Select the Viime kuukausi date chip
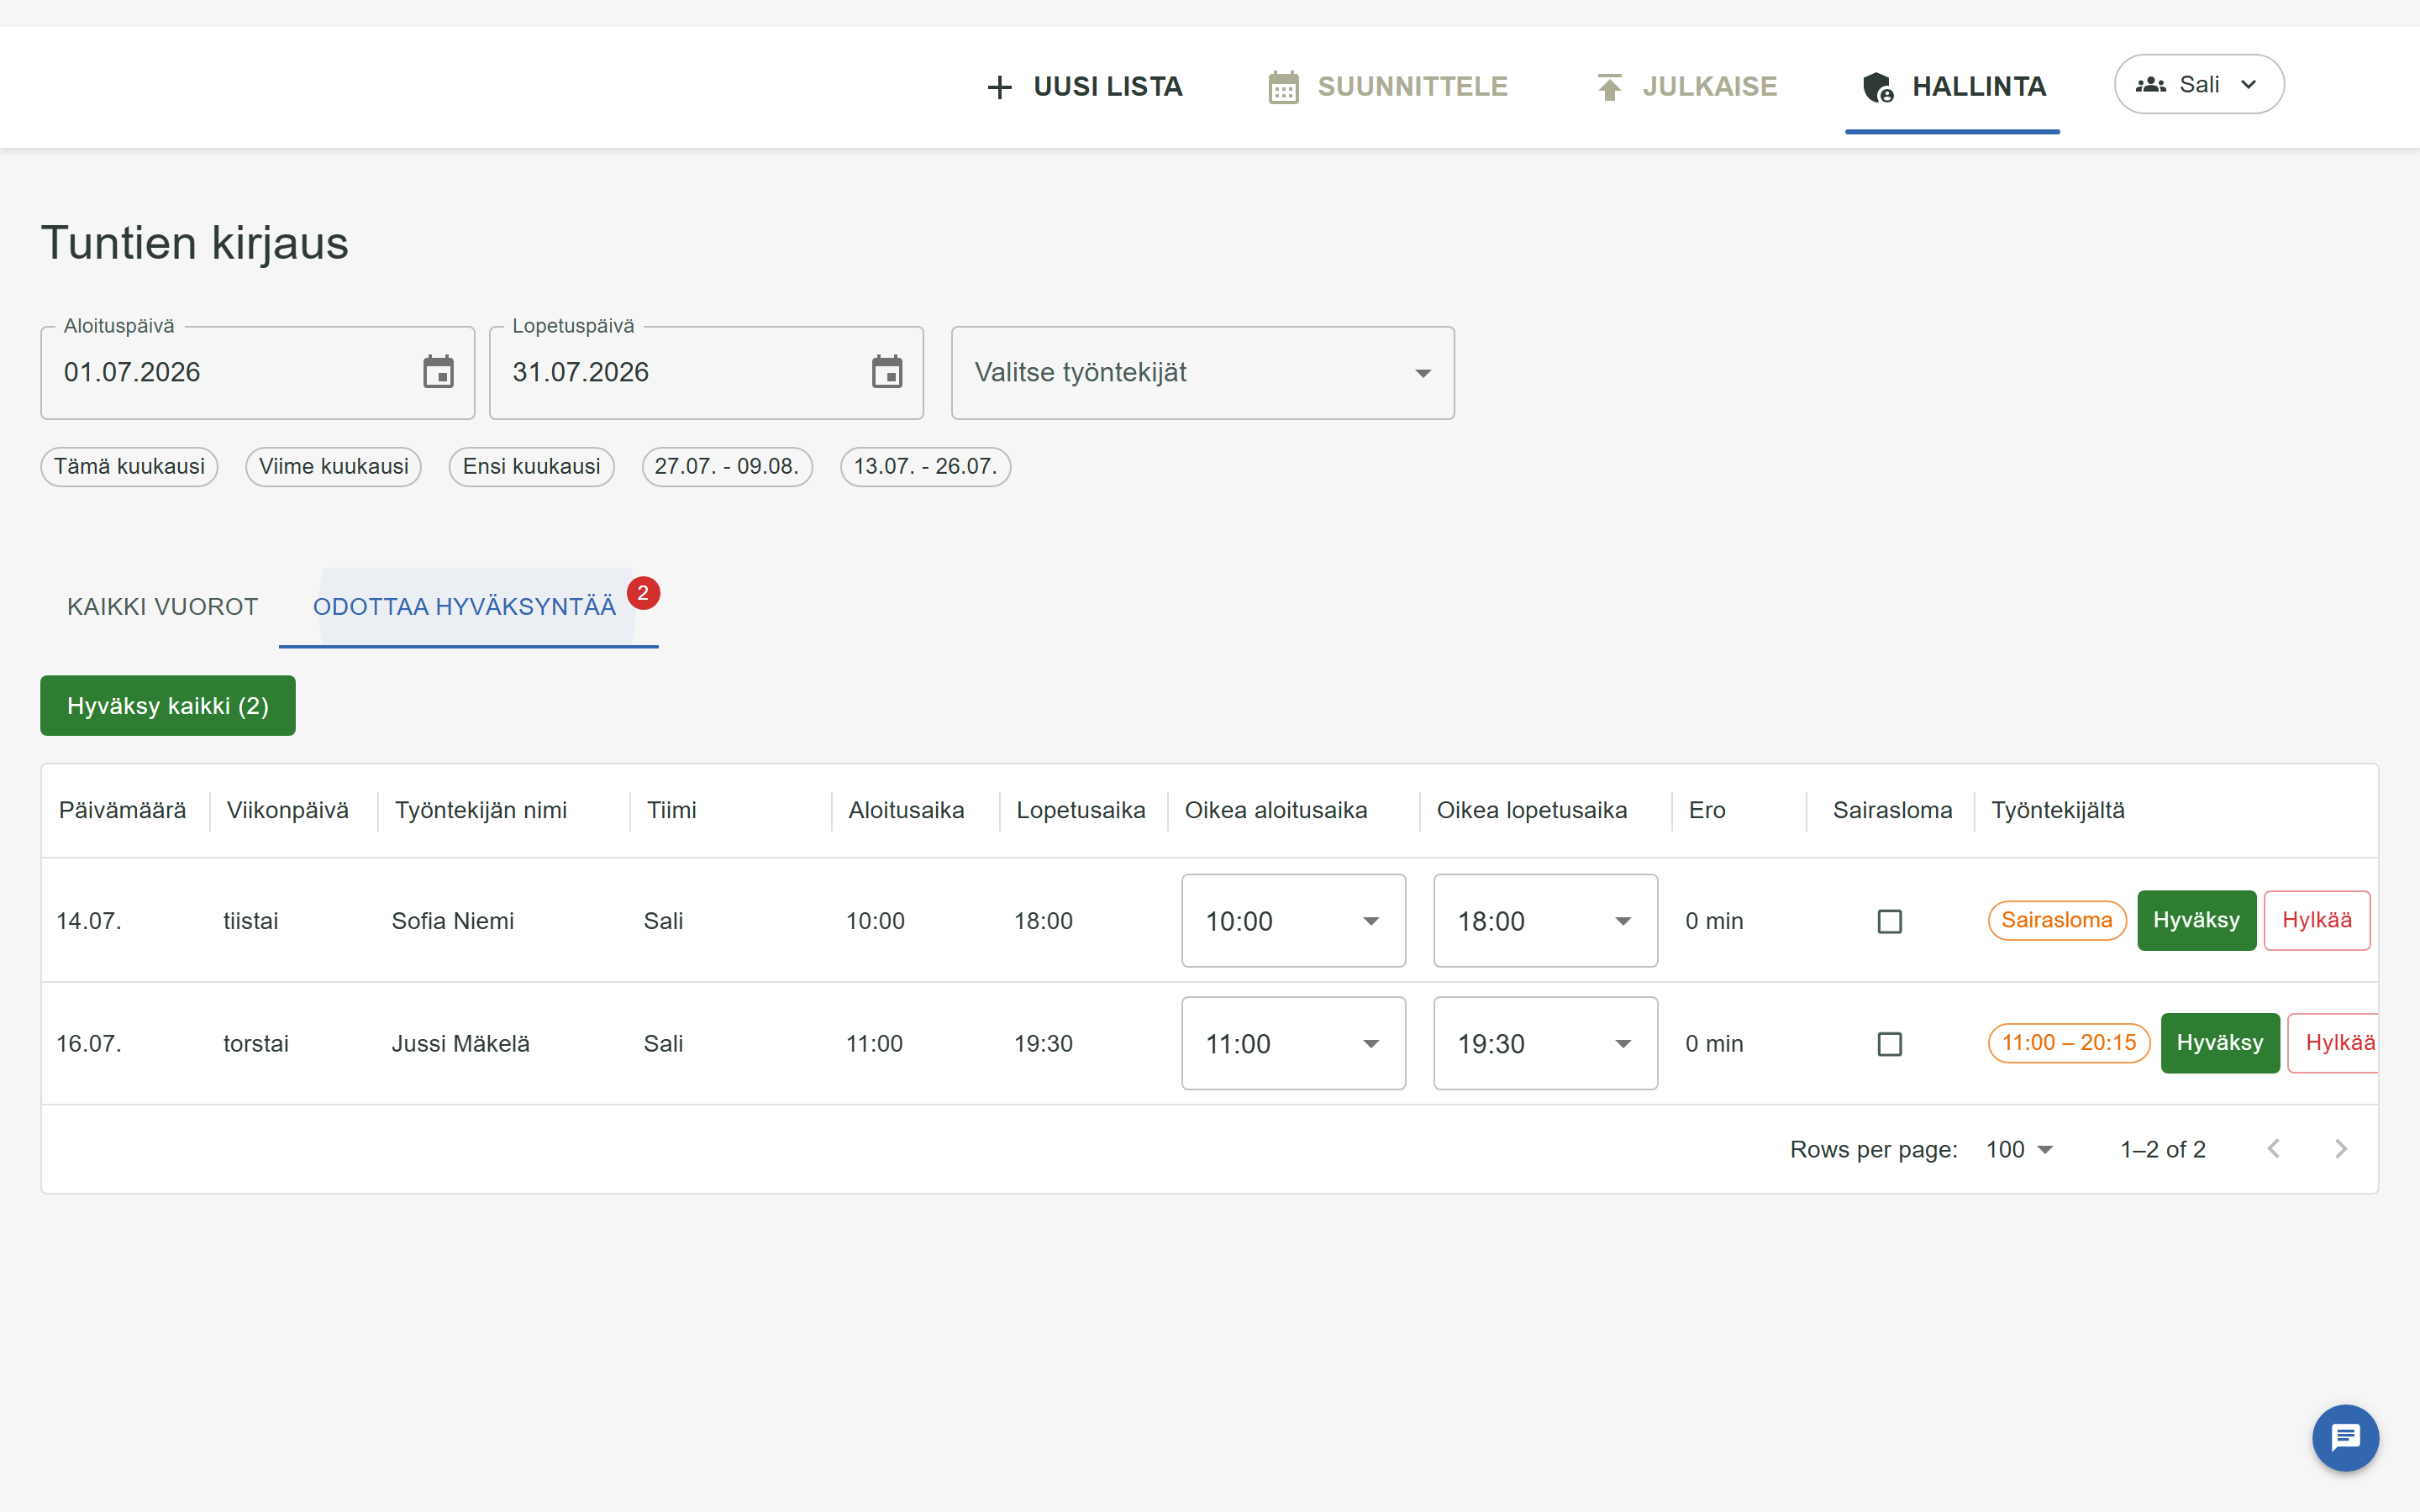Screen dimensions: 2420x1512 [333, 467]
